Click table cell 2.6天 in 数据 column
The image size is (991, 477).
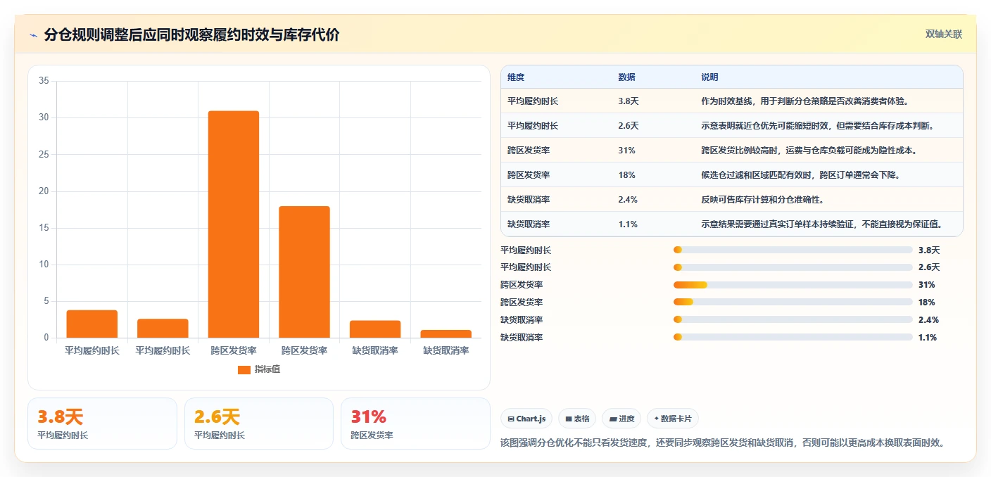629,126
